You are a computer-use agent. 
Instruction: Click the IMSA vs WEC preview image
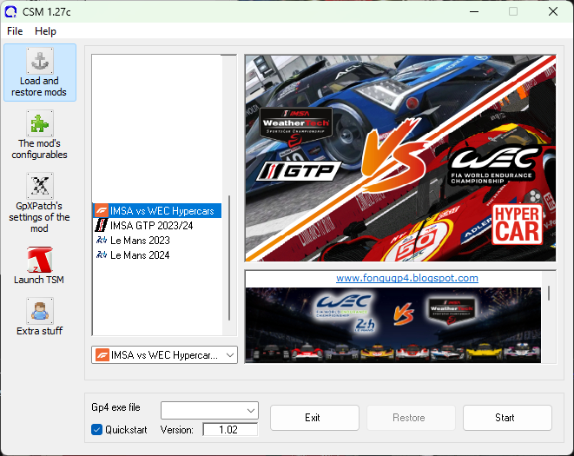pyautogui.click(x=400, y=158)
